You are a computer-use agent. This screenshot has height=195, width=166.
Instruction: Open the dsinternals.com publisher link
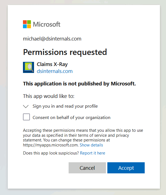tap(55, 71)
